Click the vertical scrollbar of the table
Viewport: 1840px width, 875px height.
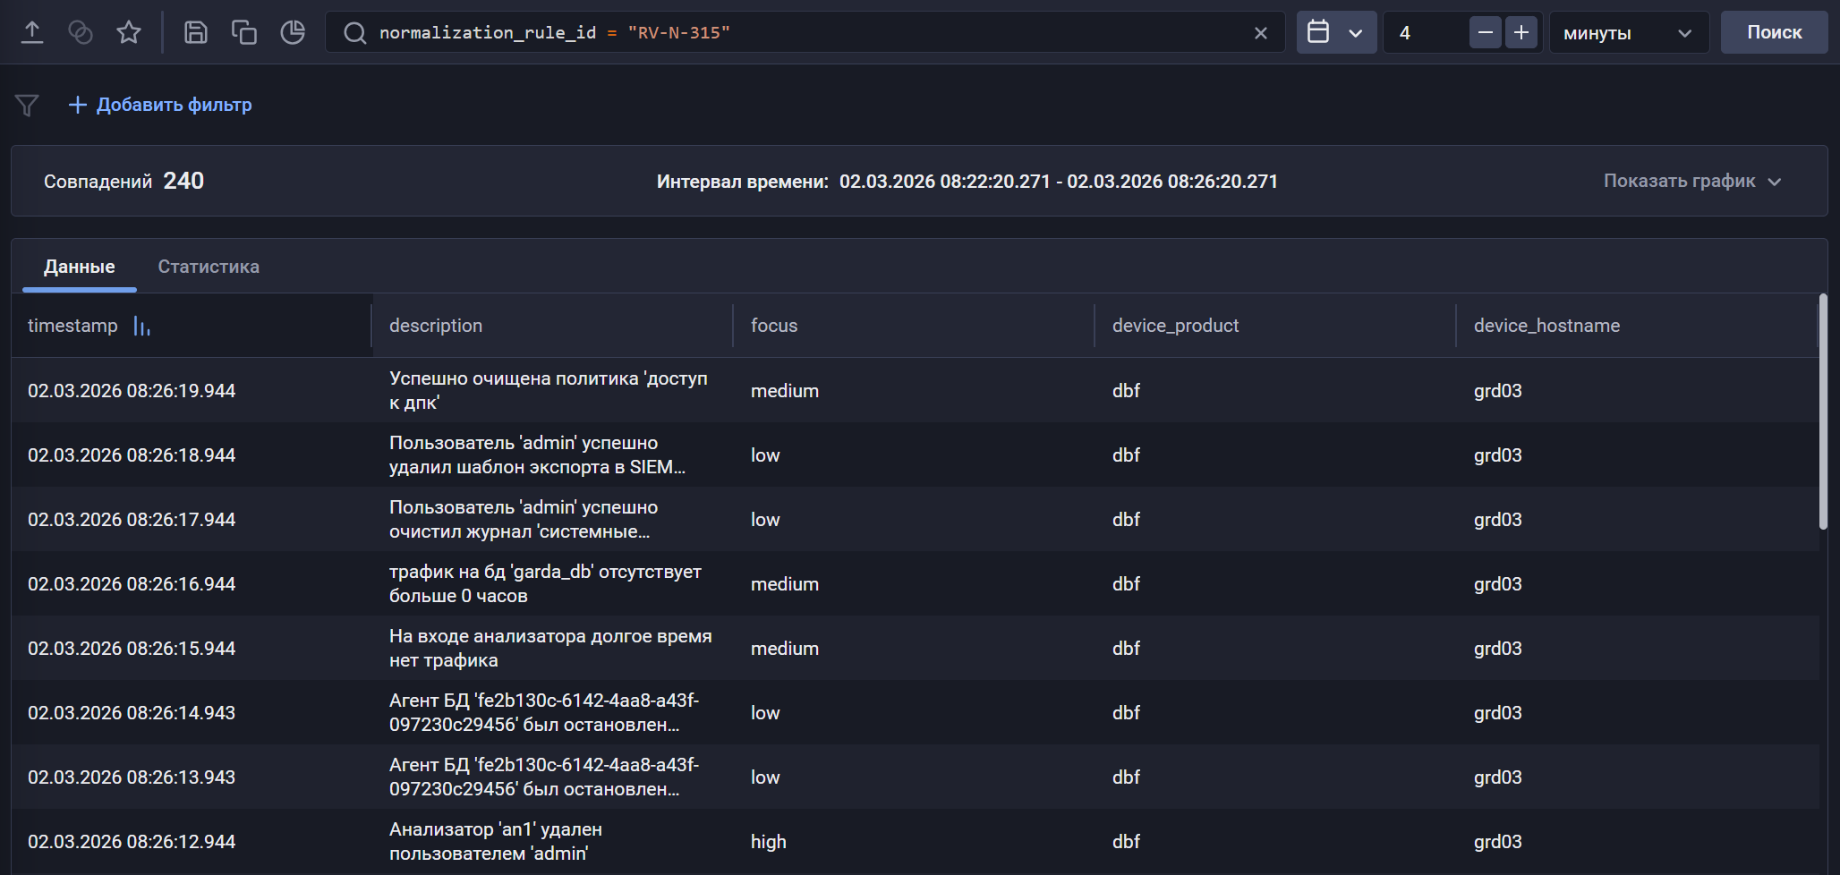point(1823,412)
